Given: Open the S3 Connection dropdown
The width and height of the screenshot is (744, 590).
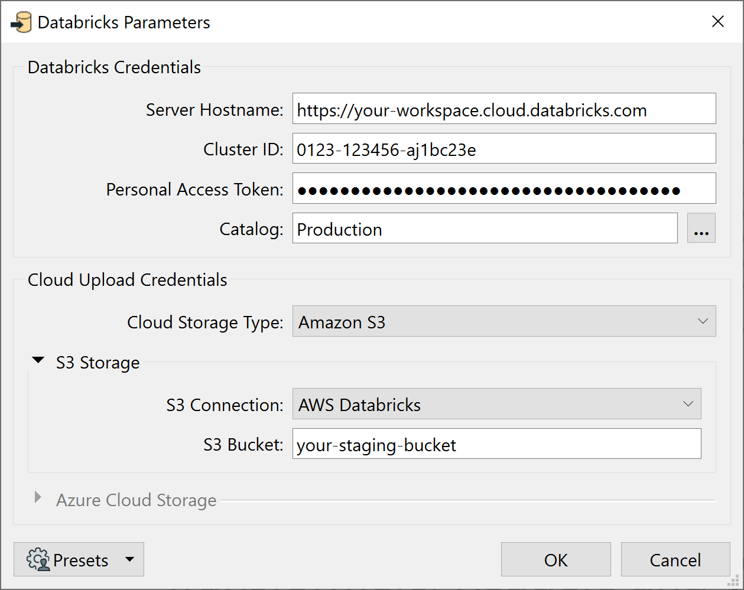Looking at the screenshot, I should [x=688, y=404].
